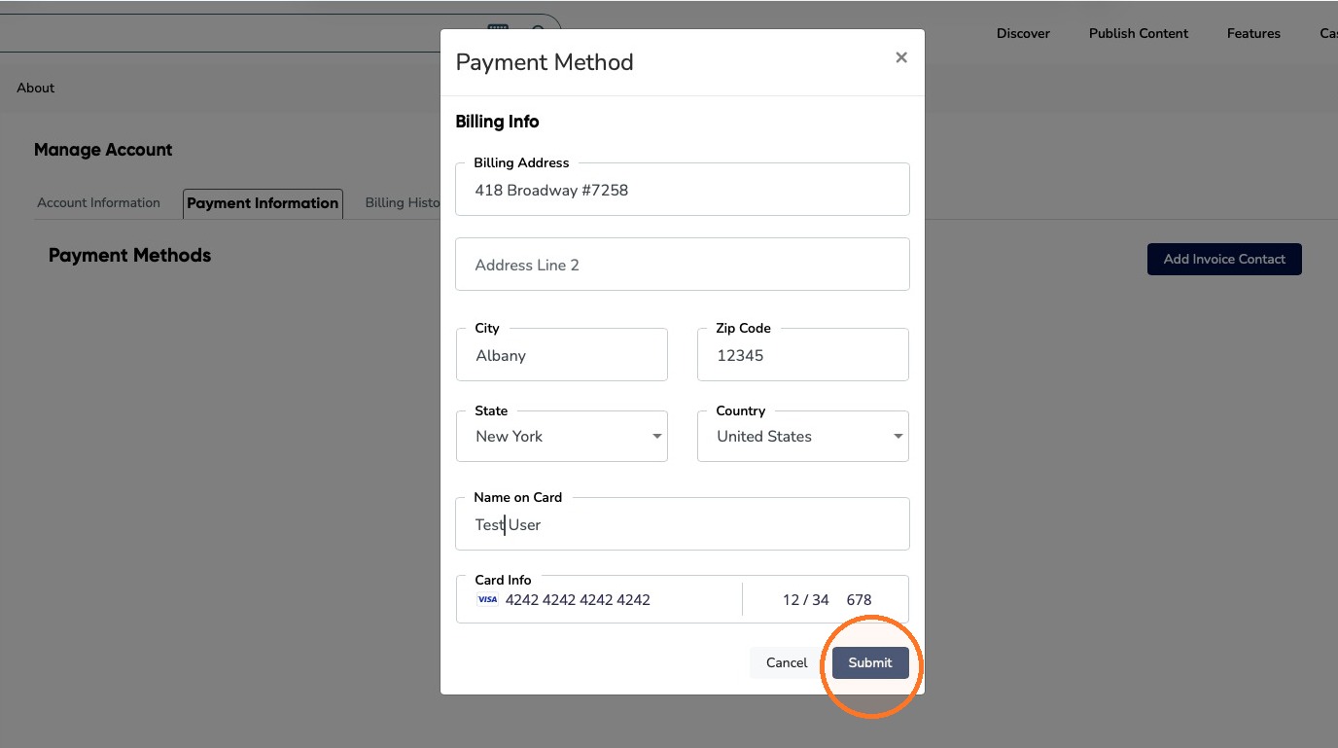
Task: Submit the payment method form
Action: [x=870, y=662]
